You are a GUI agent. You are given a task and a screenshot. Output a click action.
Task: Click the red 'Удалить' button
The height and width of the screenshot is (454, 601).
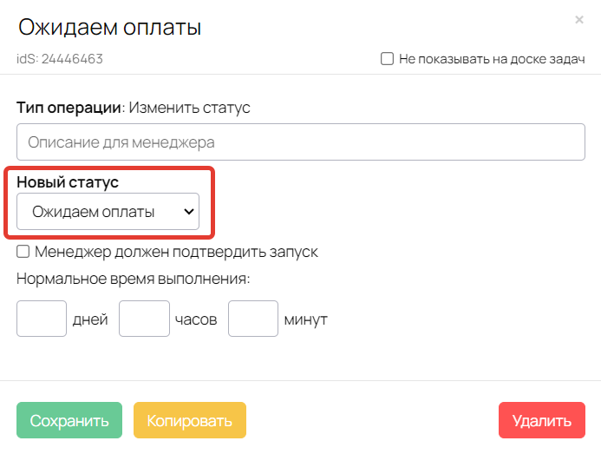(541, 420)
